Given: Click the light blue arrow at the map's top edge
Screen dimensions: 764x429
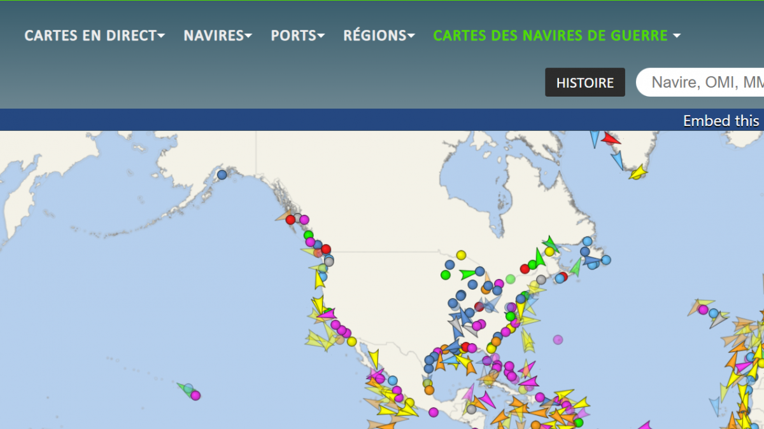Looking at the screenshot, I should 595,138.
